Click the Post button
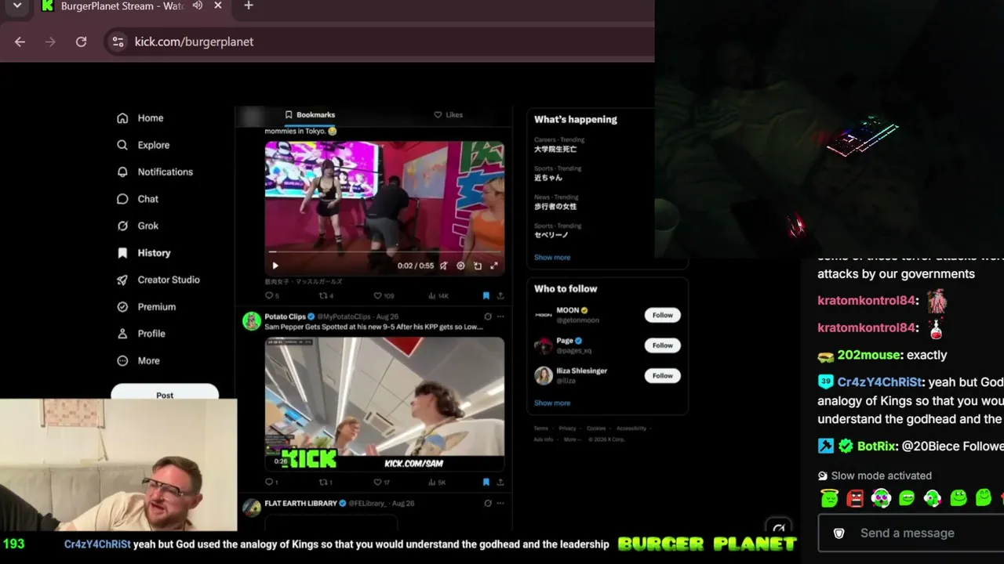Image resolution: width=1004 pixels, height=564 pixels. pos(165,392)
